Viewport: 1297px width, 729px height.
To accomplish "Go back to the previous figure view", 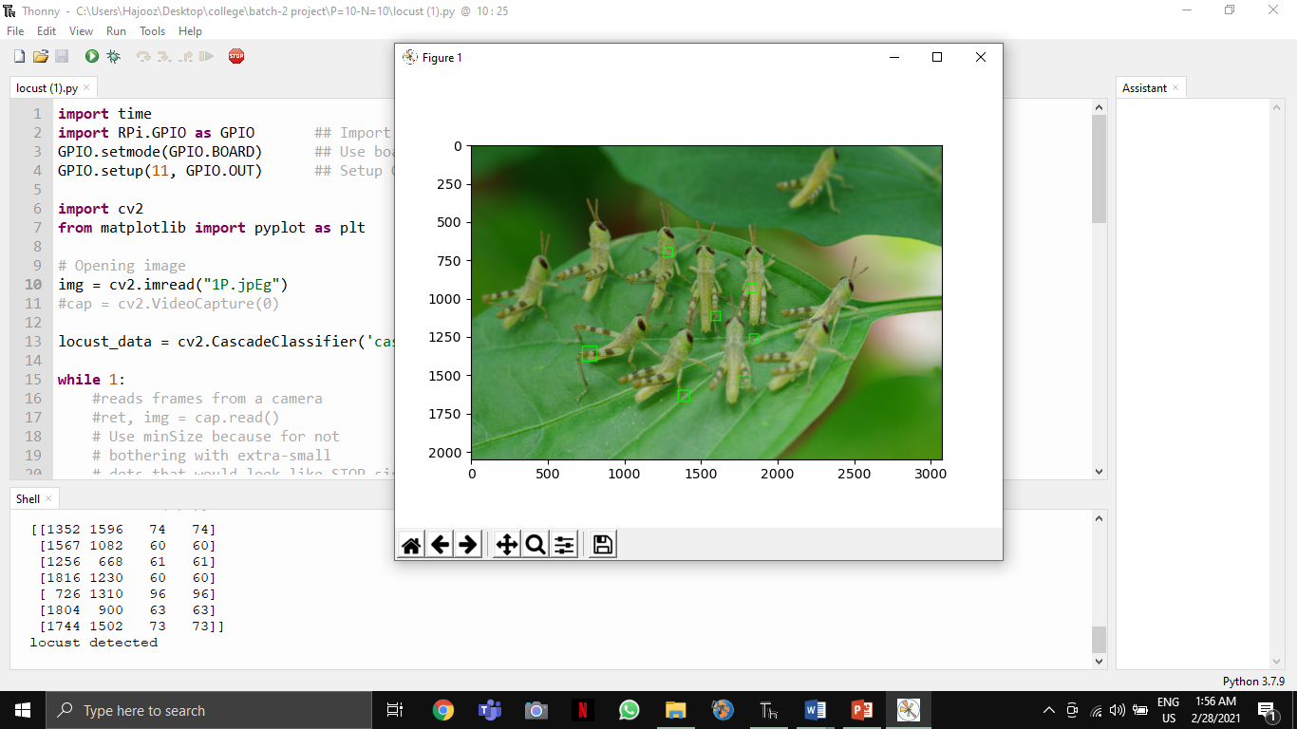I will click(439, 544).
